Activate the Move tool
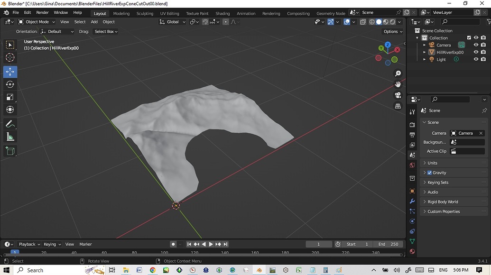The image size is (491, 275). tap(10, 72)
